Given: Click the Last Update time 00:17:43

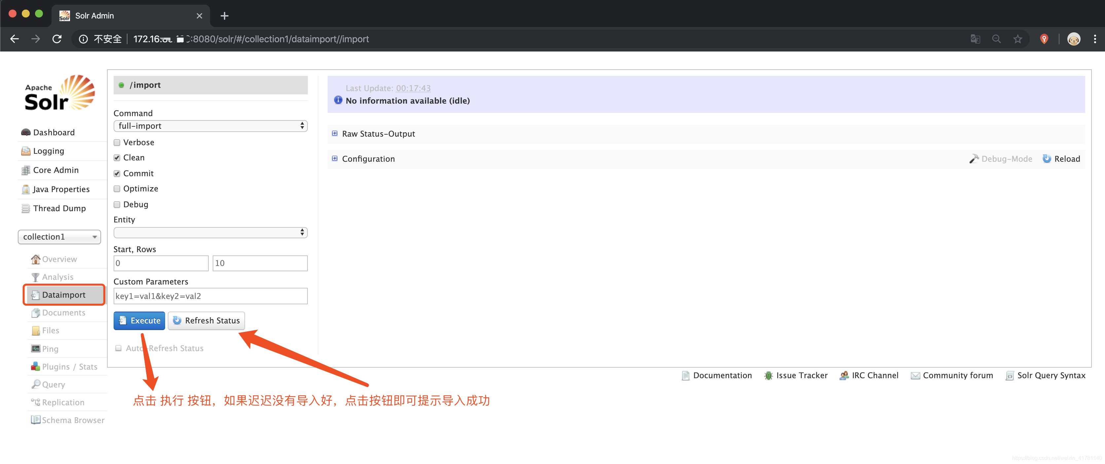Looking at the screenshot, I should pos(413,88).
